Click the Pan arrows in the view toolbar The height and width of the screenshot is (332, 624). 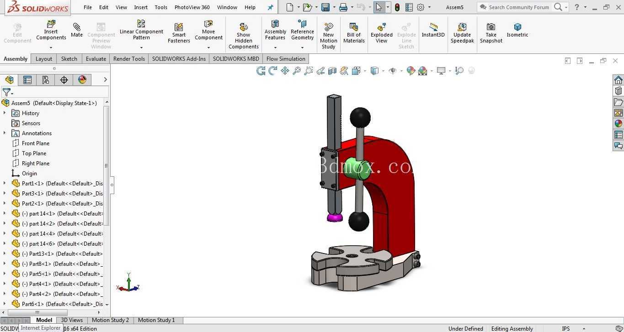285,71
